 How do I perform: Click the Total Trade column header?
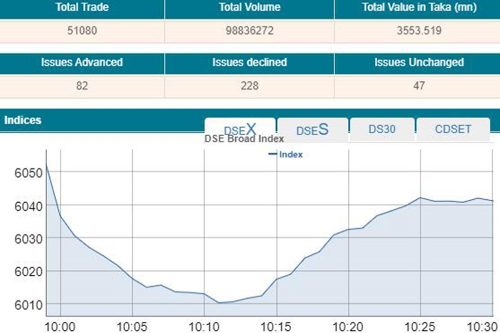pos(81,8)
